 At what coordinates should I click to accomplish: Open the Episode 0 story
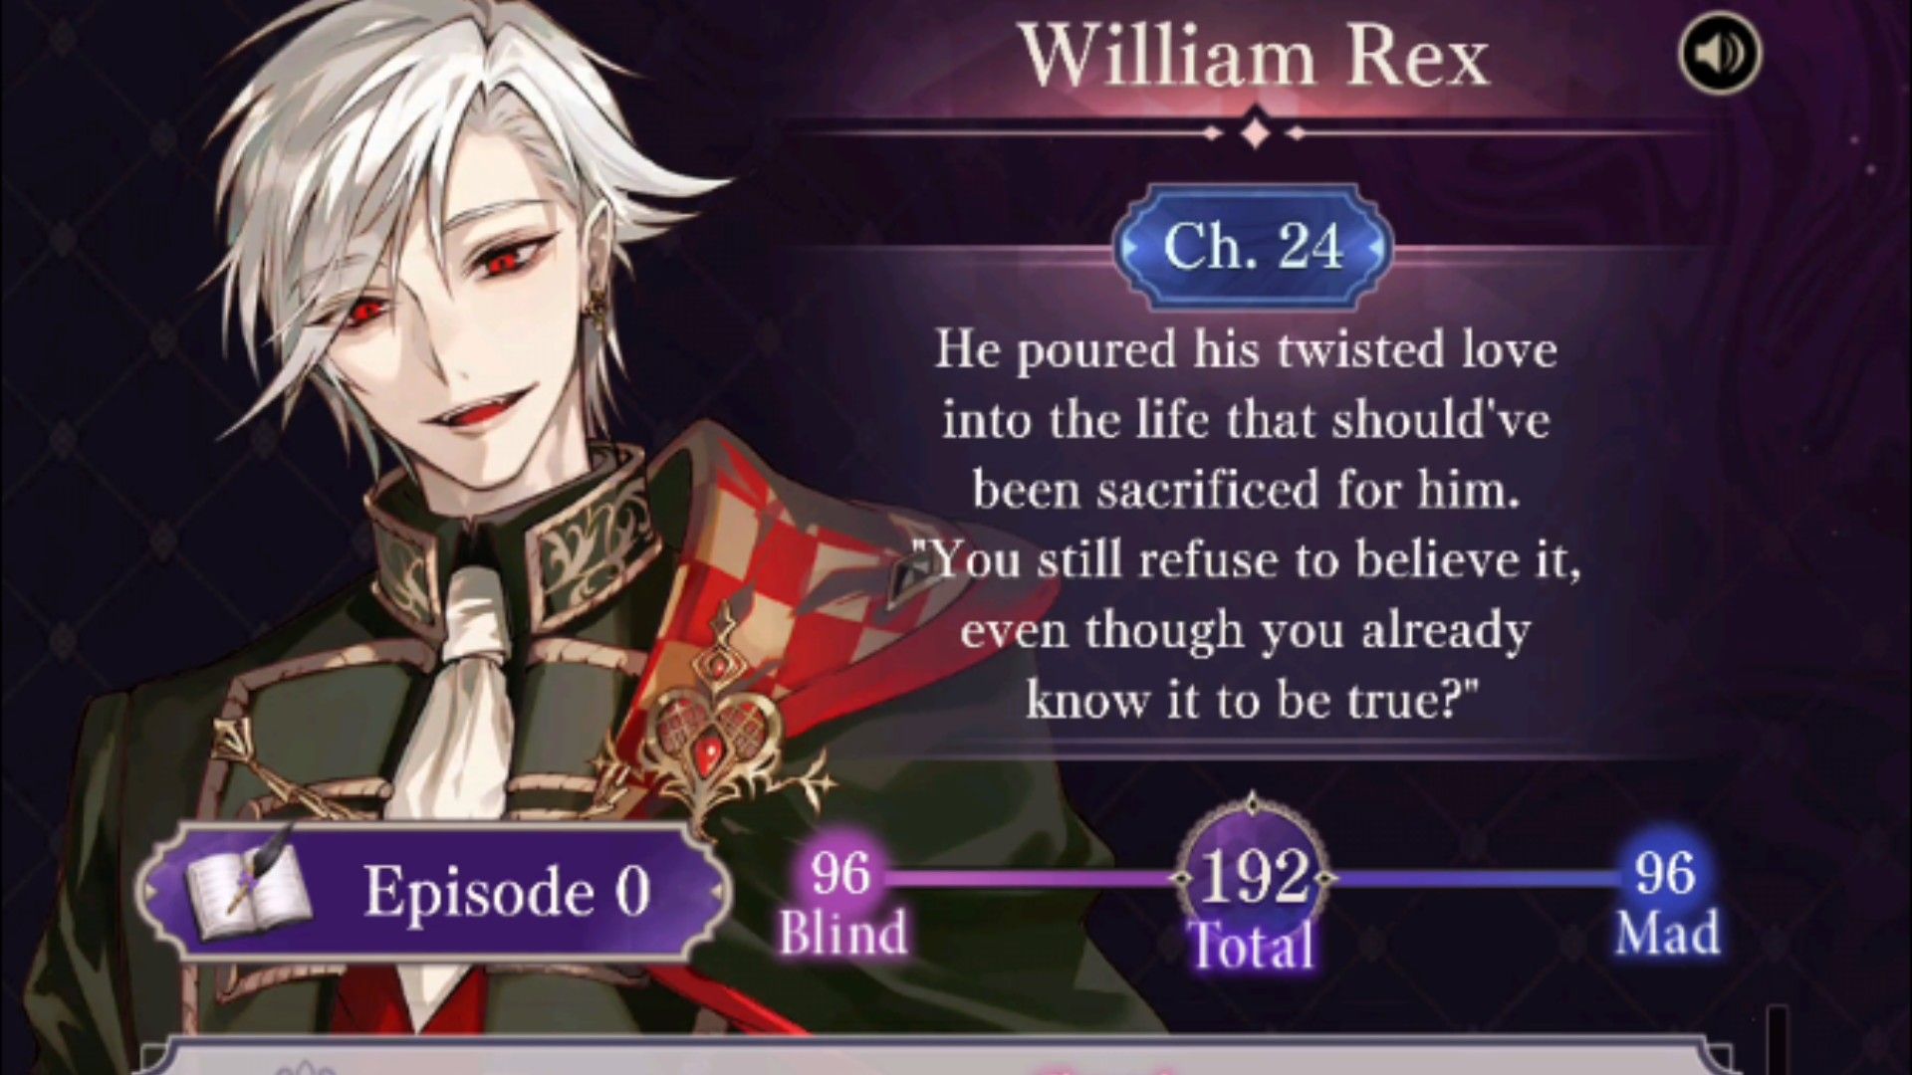point(430,890)
